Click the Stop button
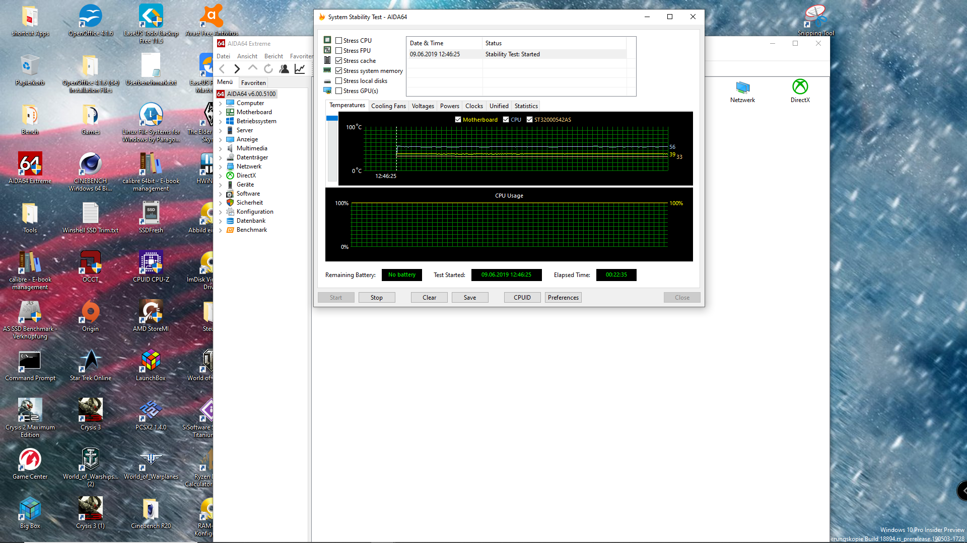Image resolution: width=967 pixels, height=543 pixels. pyautogui.click(x=377, y=298)
